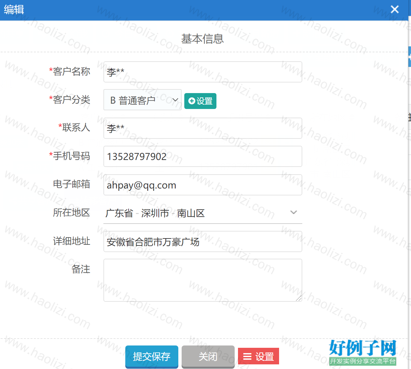Click the 电子邮箱 field containing ahpay@qq.com
This screenshot has height=369, width=411.
coord(203,185)
